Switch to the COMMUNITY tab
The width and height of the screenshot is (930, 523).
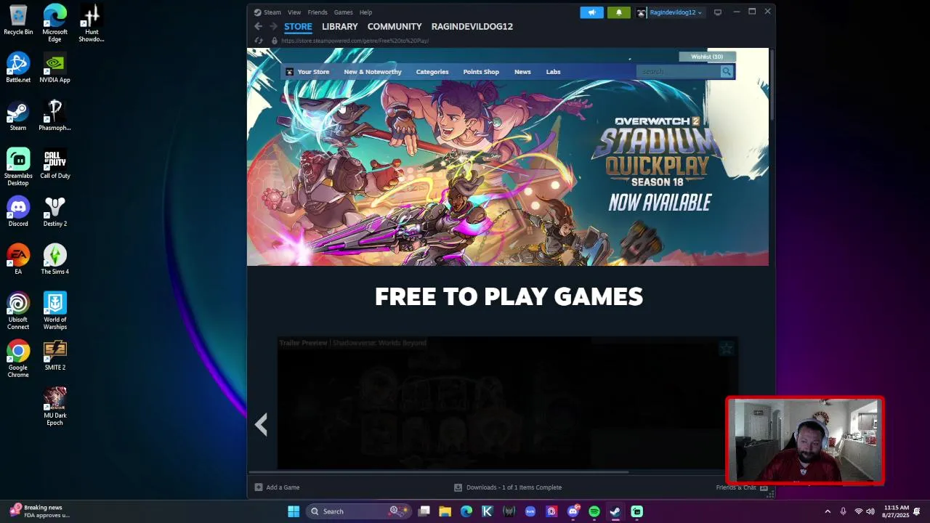click(x=395, y=26)
